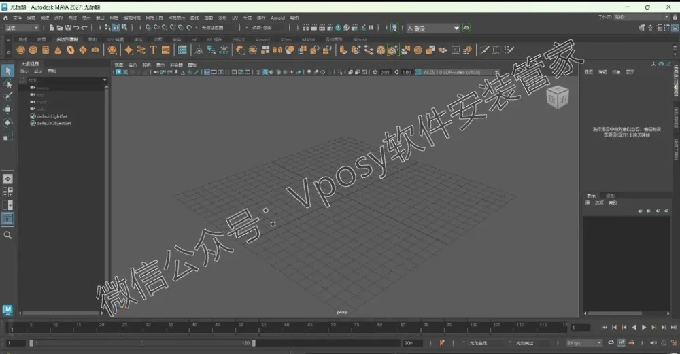
Task: Click the play backwards button
Action: [x=634, y=328]
